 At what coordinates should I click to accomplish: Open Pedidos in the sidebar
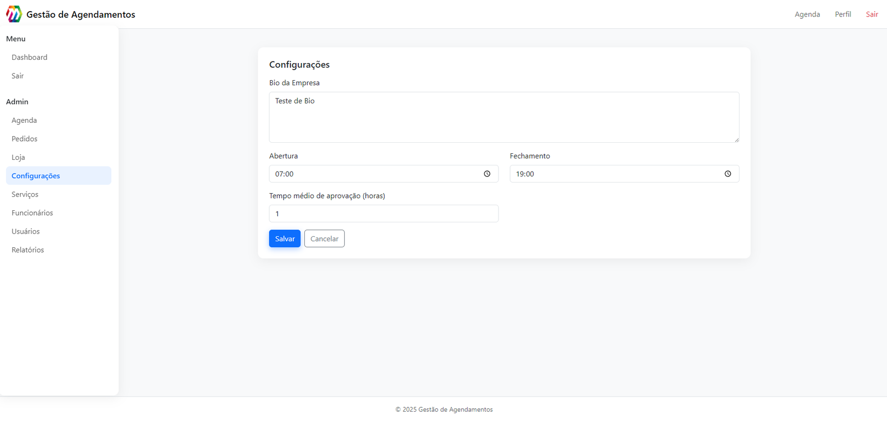tap(25, 139)
